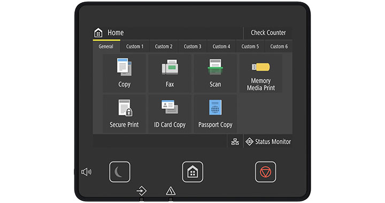Screen dimensions: 385x203
Task: Open the Copy function
Action: click(124, 73)
